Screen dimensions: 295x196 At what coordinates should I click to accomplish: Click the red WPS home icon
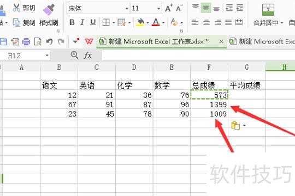pyautogui.click(x=89, y=41)
